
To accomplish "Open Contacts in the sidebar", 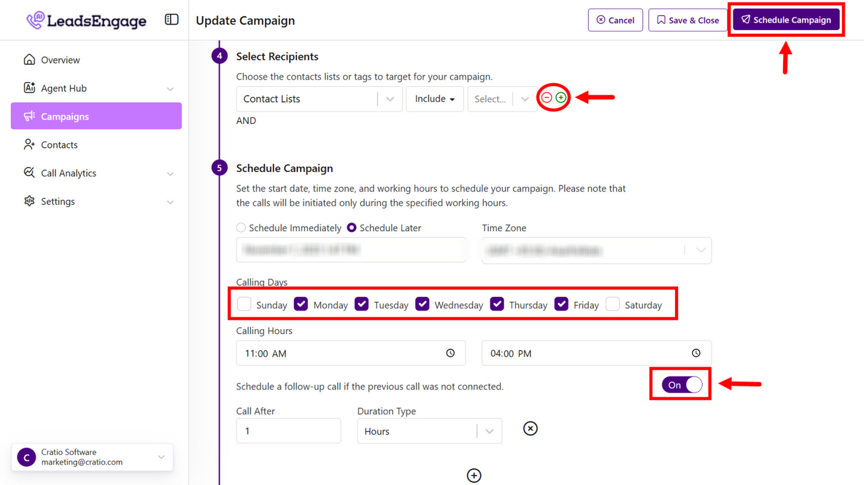I will click(x=59, y=145).
